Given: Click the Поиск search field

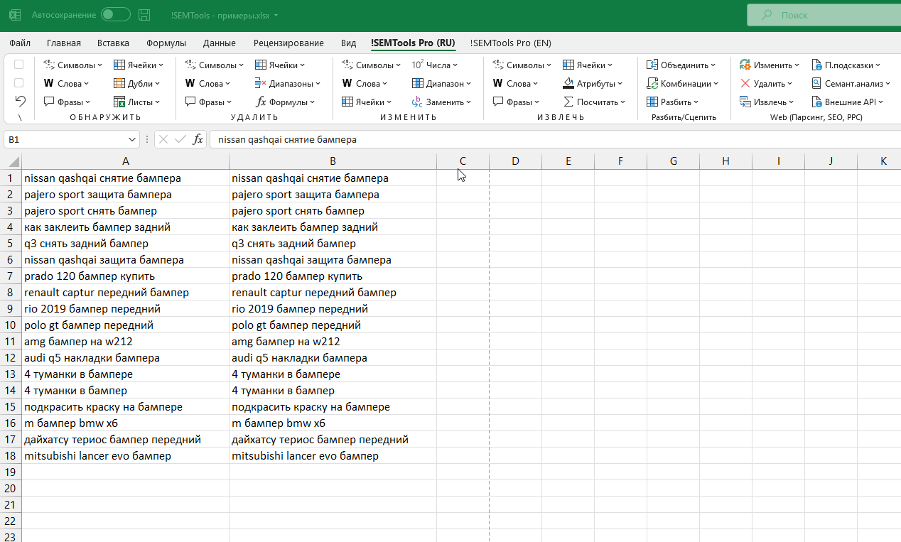Looking at the screenshot, I should (824, 14).
